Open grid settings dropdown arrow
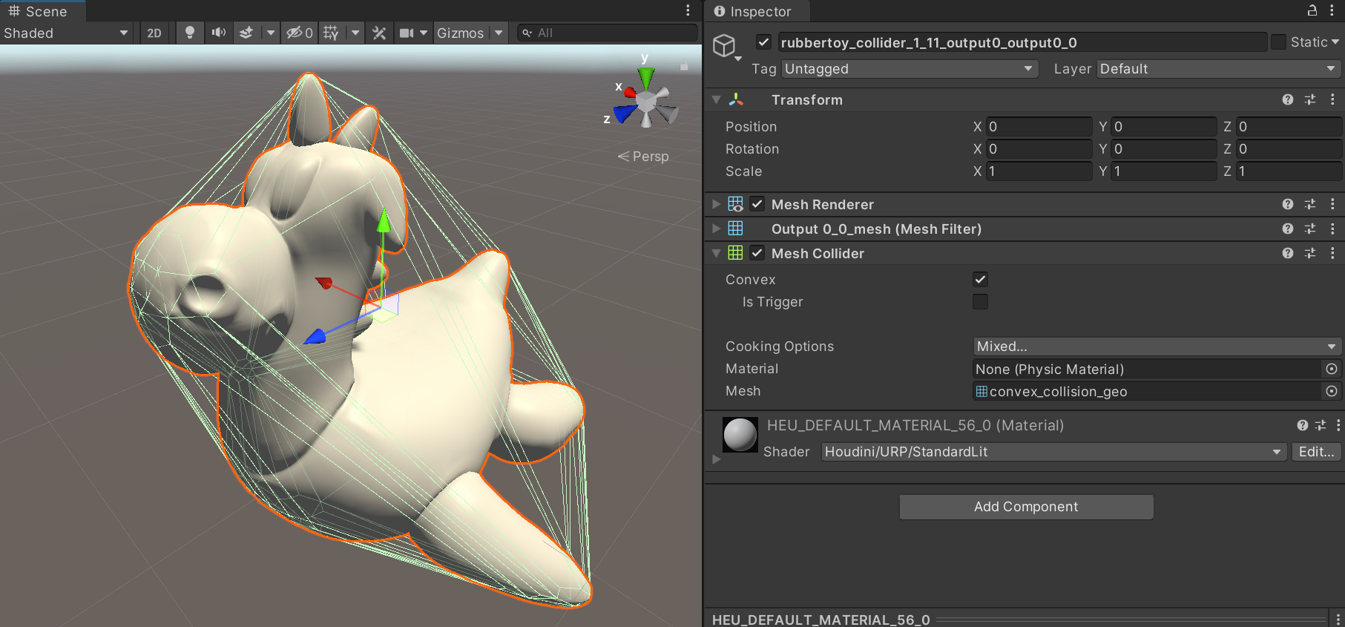1345x627 pixels. click(355, 33)
